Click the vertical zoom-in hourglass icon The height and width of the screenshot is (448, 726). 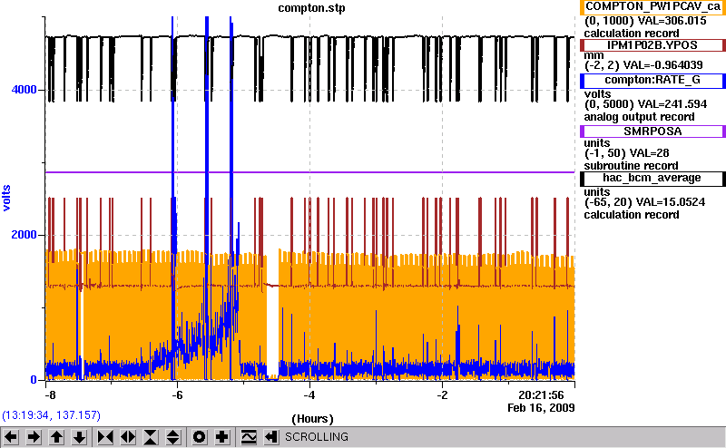pos(151,437)
